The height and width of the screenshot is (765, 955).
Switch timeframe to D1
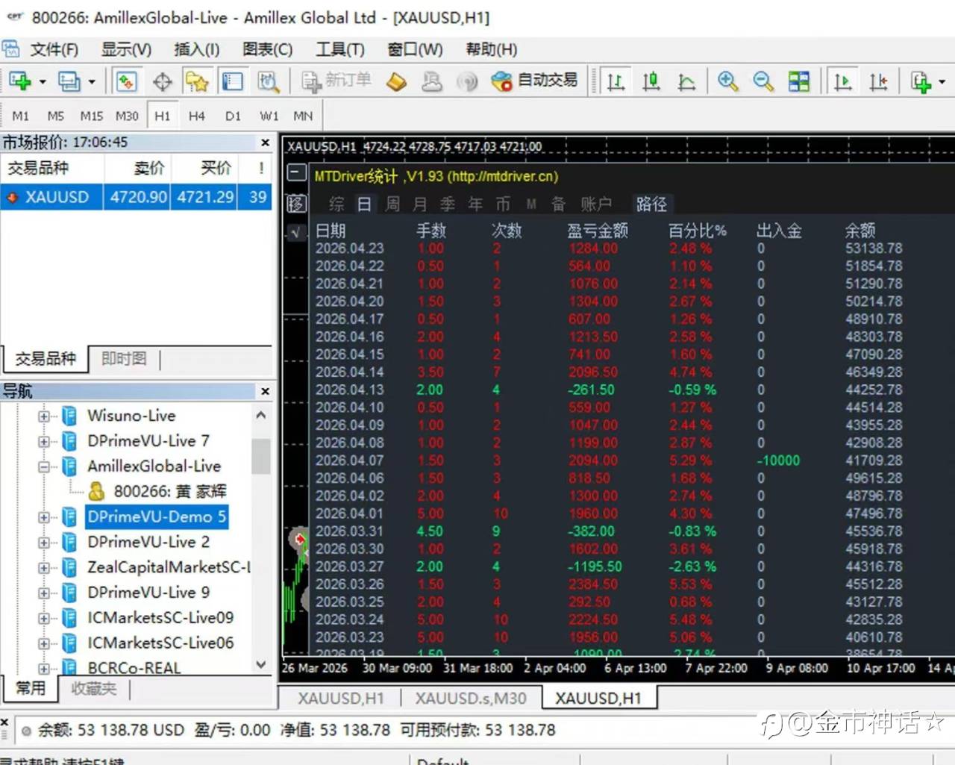[x=233, y=116]
